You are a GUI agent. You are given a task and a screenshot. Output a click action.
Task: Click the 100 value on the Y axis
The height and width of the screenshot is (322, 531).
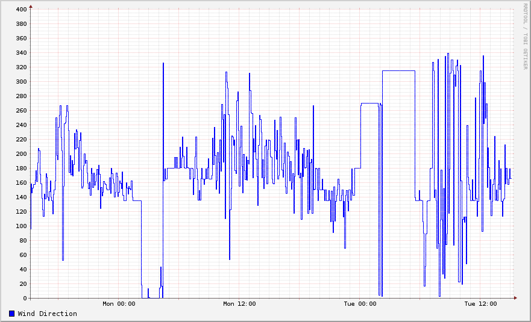21,226
